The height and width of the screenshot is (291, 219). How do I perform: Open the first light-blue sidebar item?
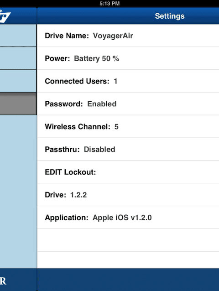(x=18, y=36)
